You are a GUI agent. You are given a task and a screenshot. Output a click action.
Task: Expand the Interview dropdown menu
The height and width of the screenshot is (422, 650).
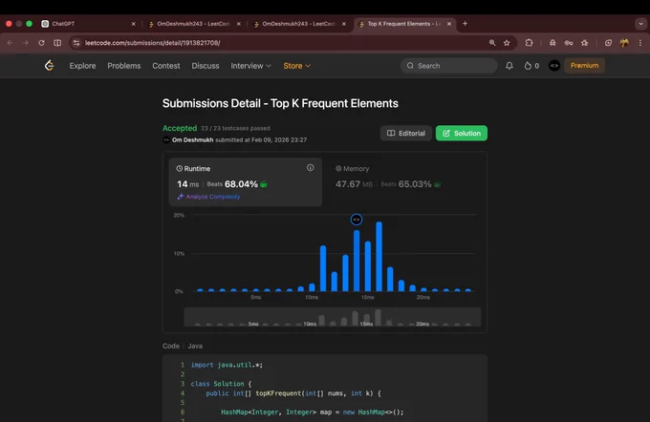pos(250,66)
